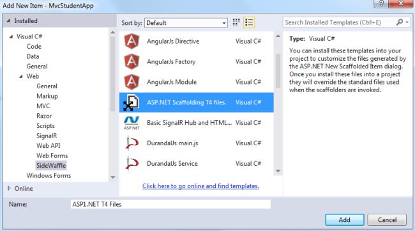Screen dimensions: 415x231
Task: Select the SideWaffle category
Action: (x=51, y=166)
